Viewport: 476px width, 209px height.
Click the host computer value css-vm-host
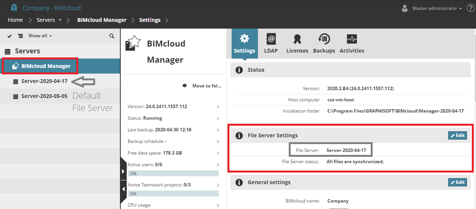point(341,100)
